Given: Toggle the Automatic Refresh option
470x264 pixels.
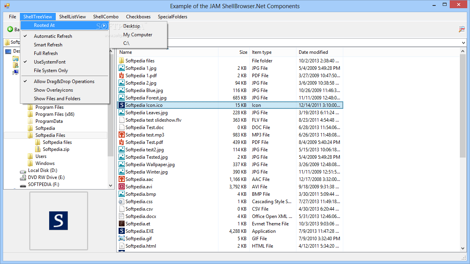Looking at the screenshot, I should pos(65,36).
